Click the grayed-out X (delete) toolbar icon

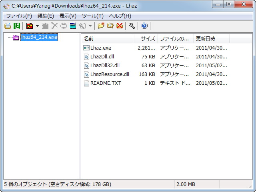tap(54, 26)
